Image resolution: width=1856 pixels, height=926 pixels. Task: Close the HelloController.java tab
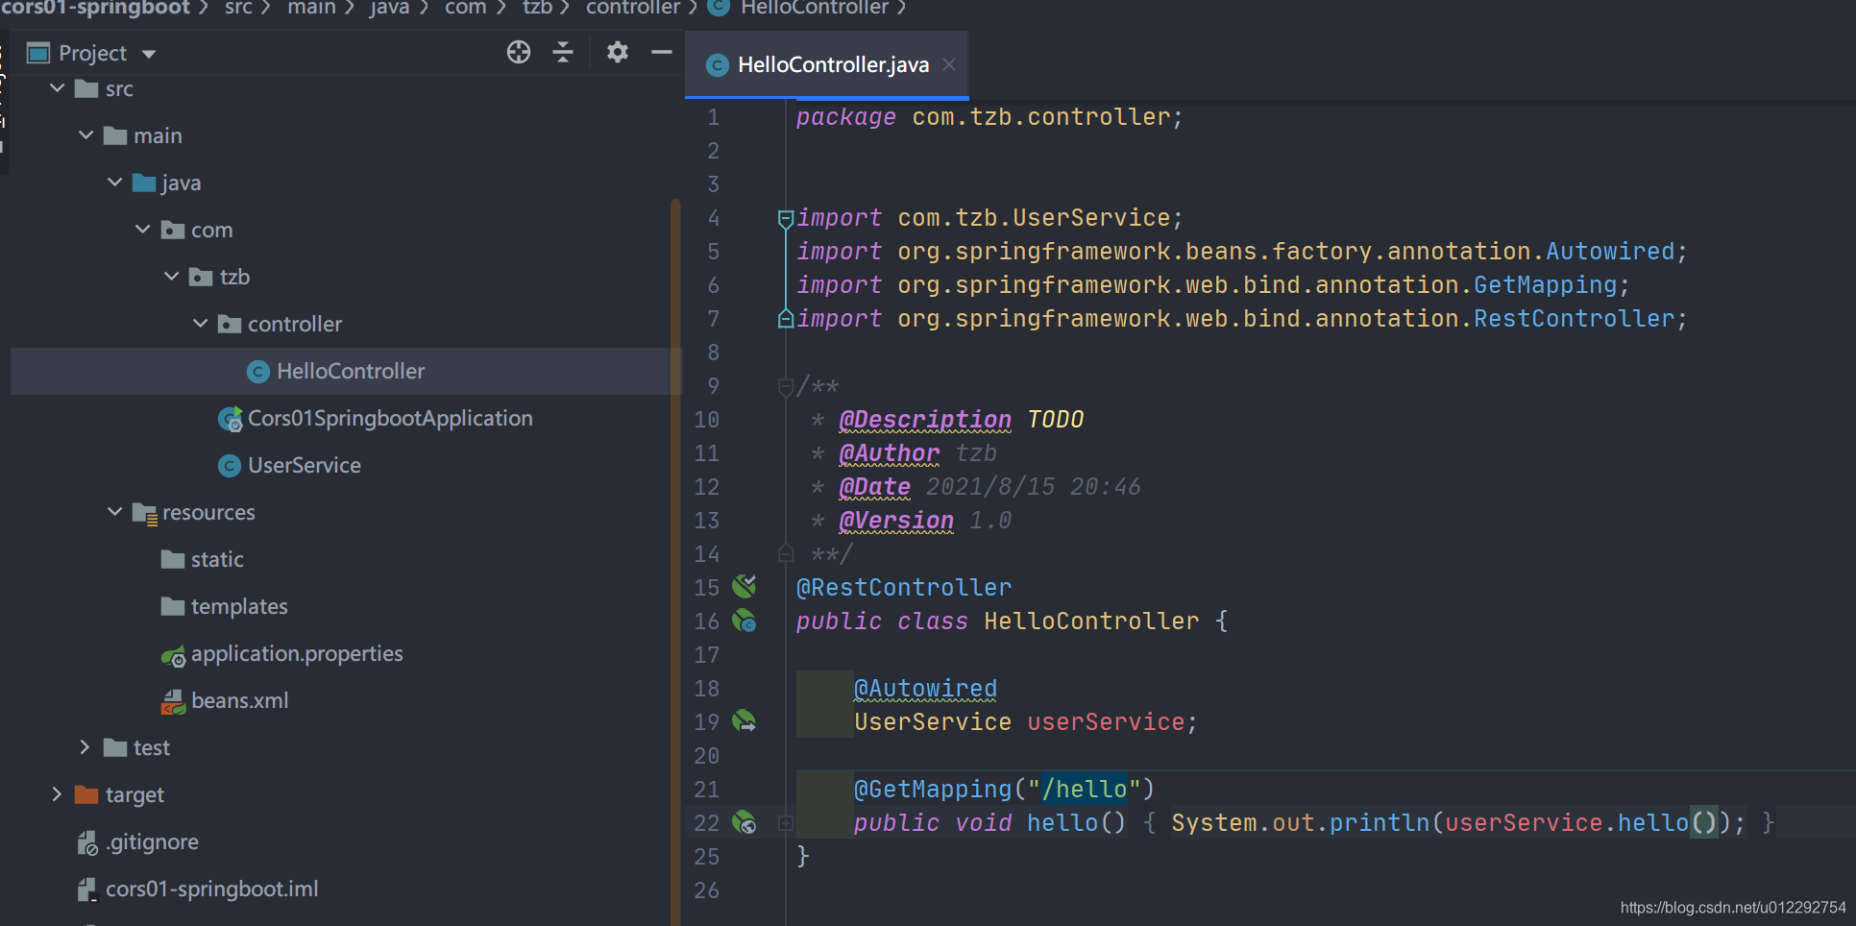pyautogui.click(x=949, y=64)
